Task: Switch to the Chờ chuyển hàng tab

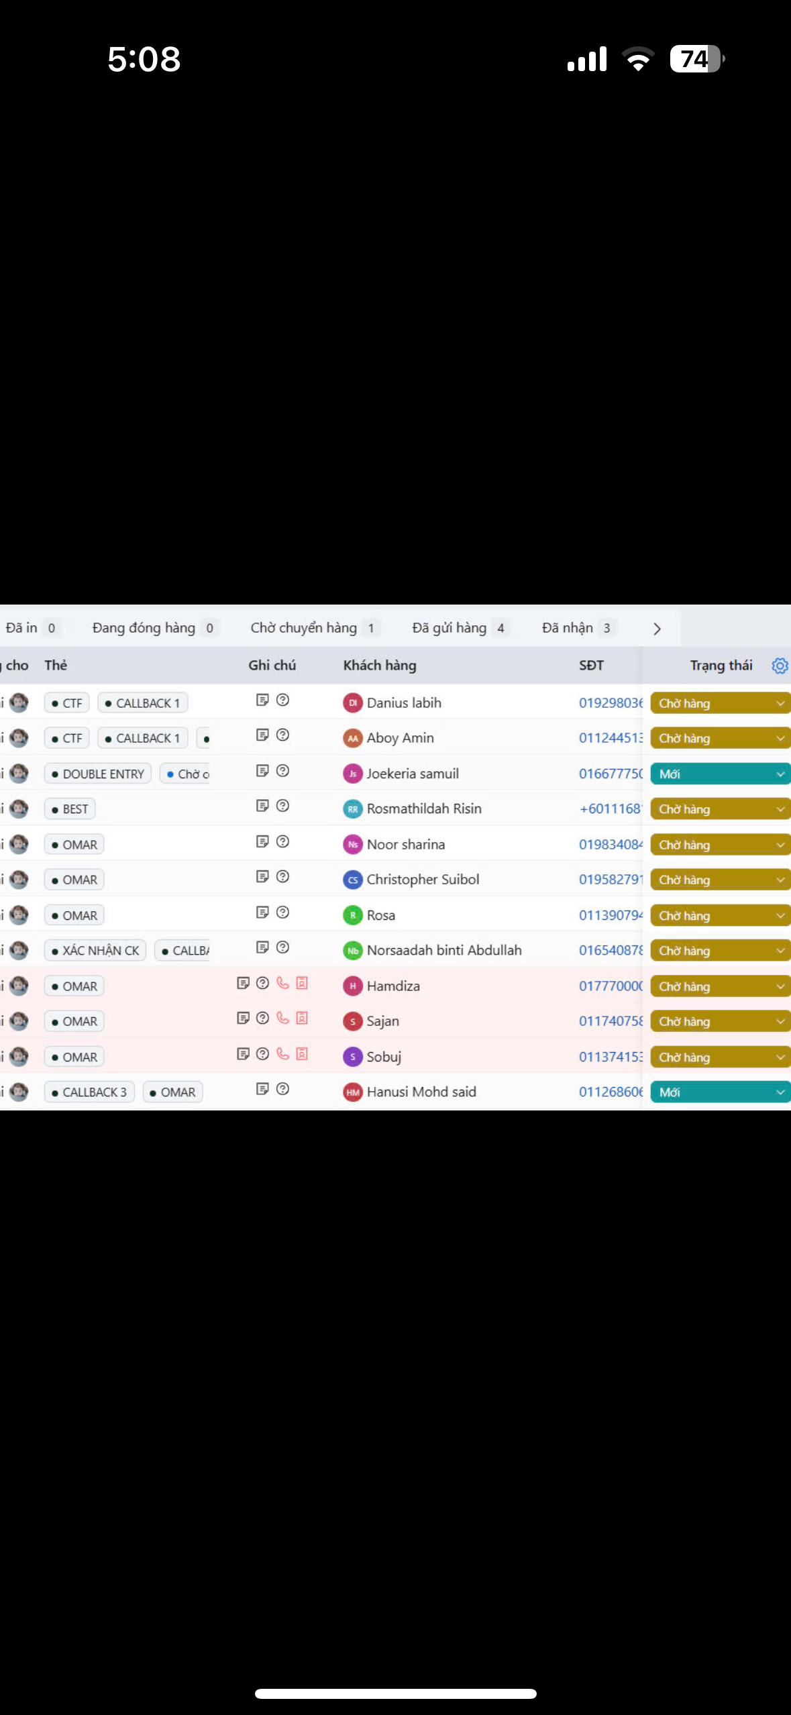Action: [304, 628]
